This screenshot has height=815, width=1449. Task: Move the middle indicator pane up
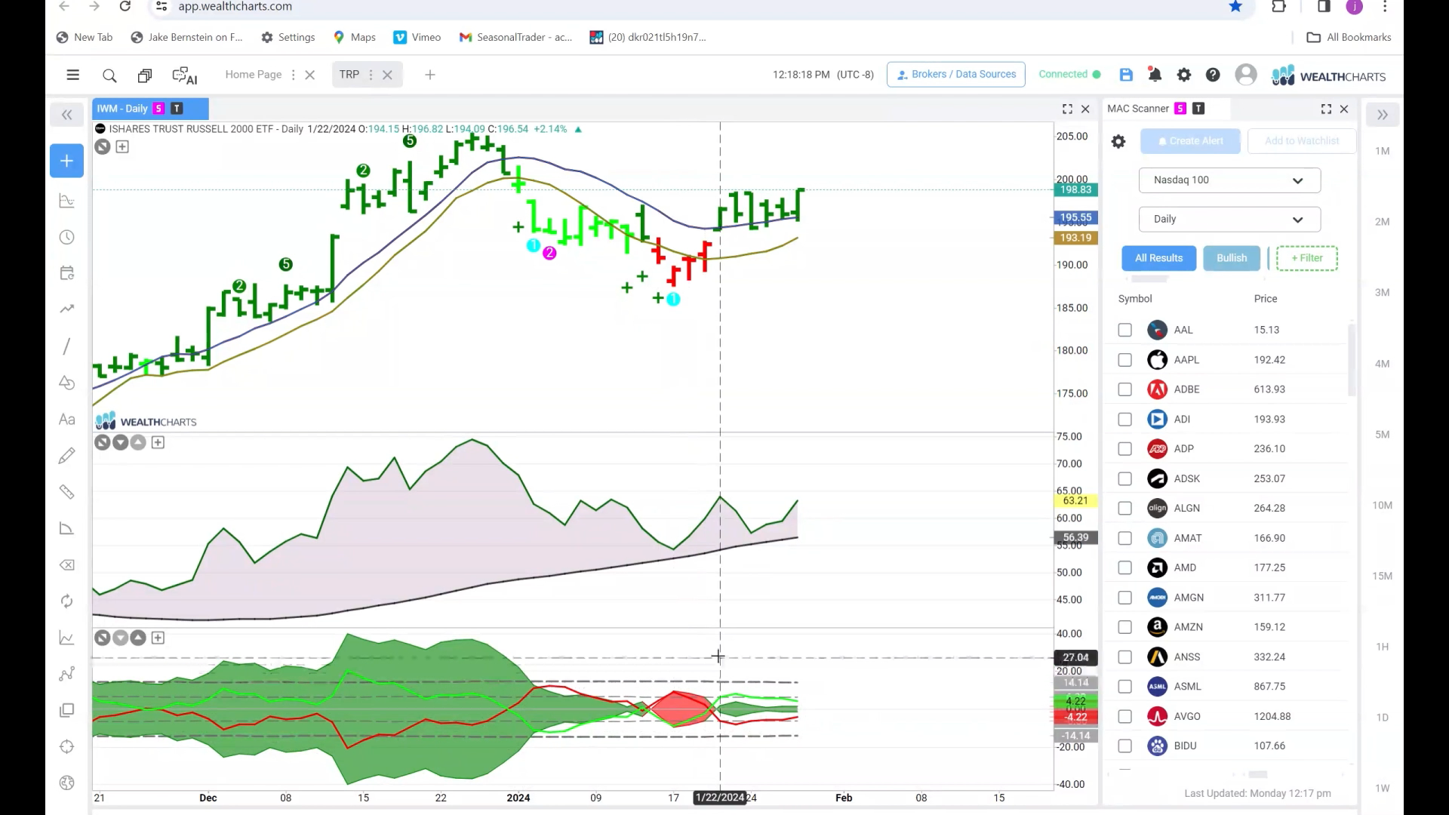(x=138, y=443)
